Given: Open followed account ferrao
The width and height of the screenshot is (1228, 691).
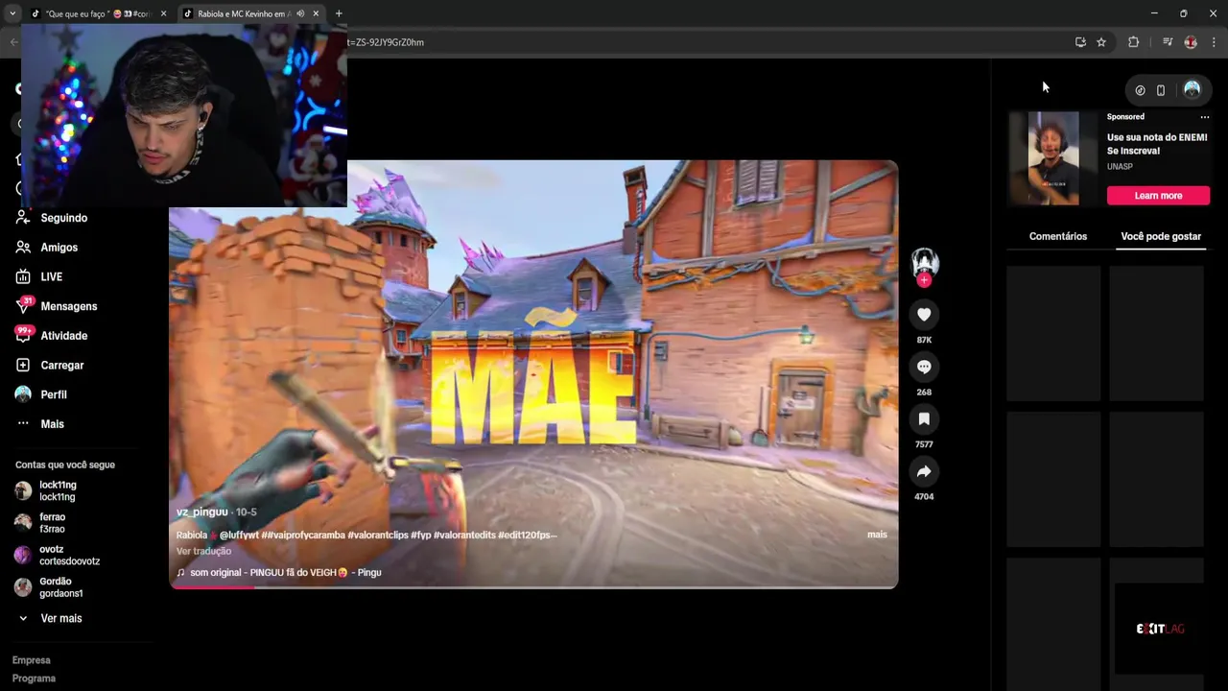Looking at the screenshot, I should (40, 523).
